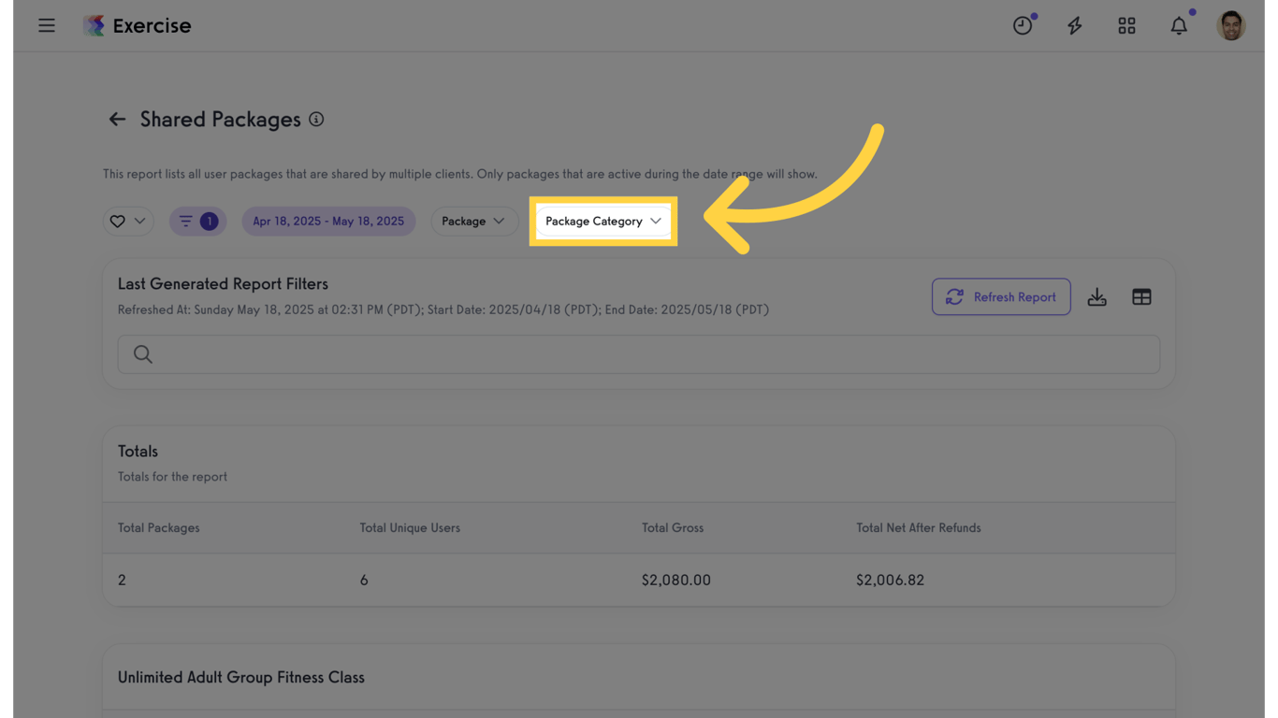The height and width of the screenshot is (718, 1278).
Task: Click the lightning bolt quick actions icon
Action: (x=1074, y=25)
